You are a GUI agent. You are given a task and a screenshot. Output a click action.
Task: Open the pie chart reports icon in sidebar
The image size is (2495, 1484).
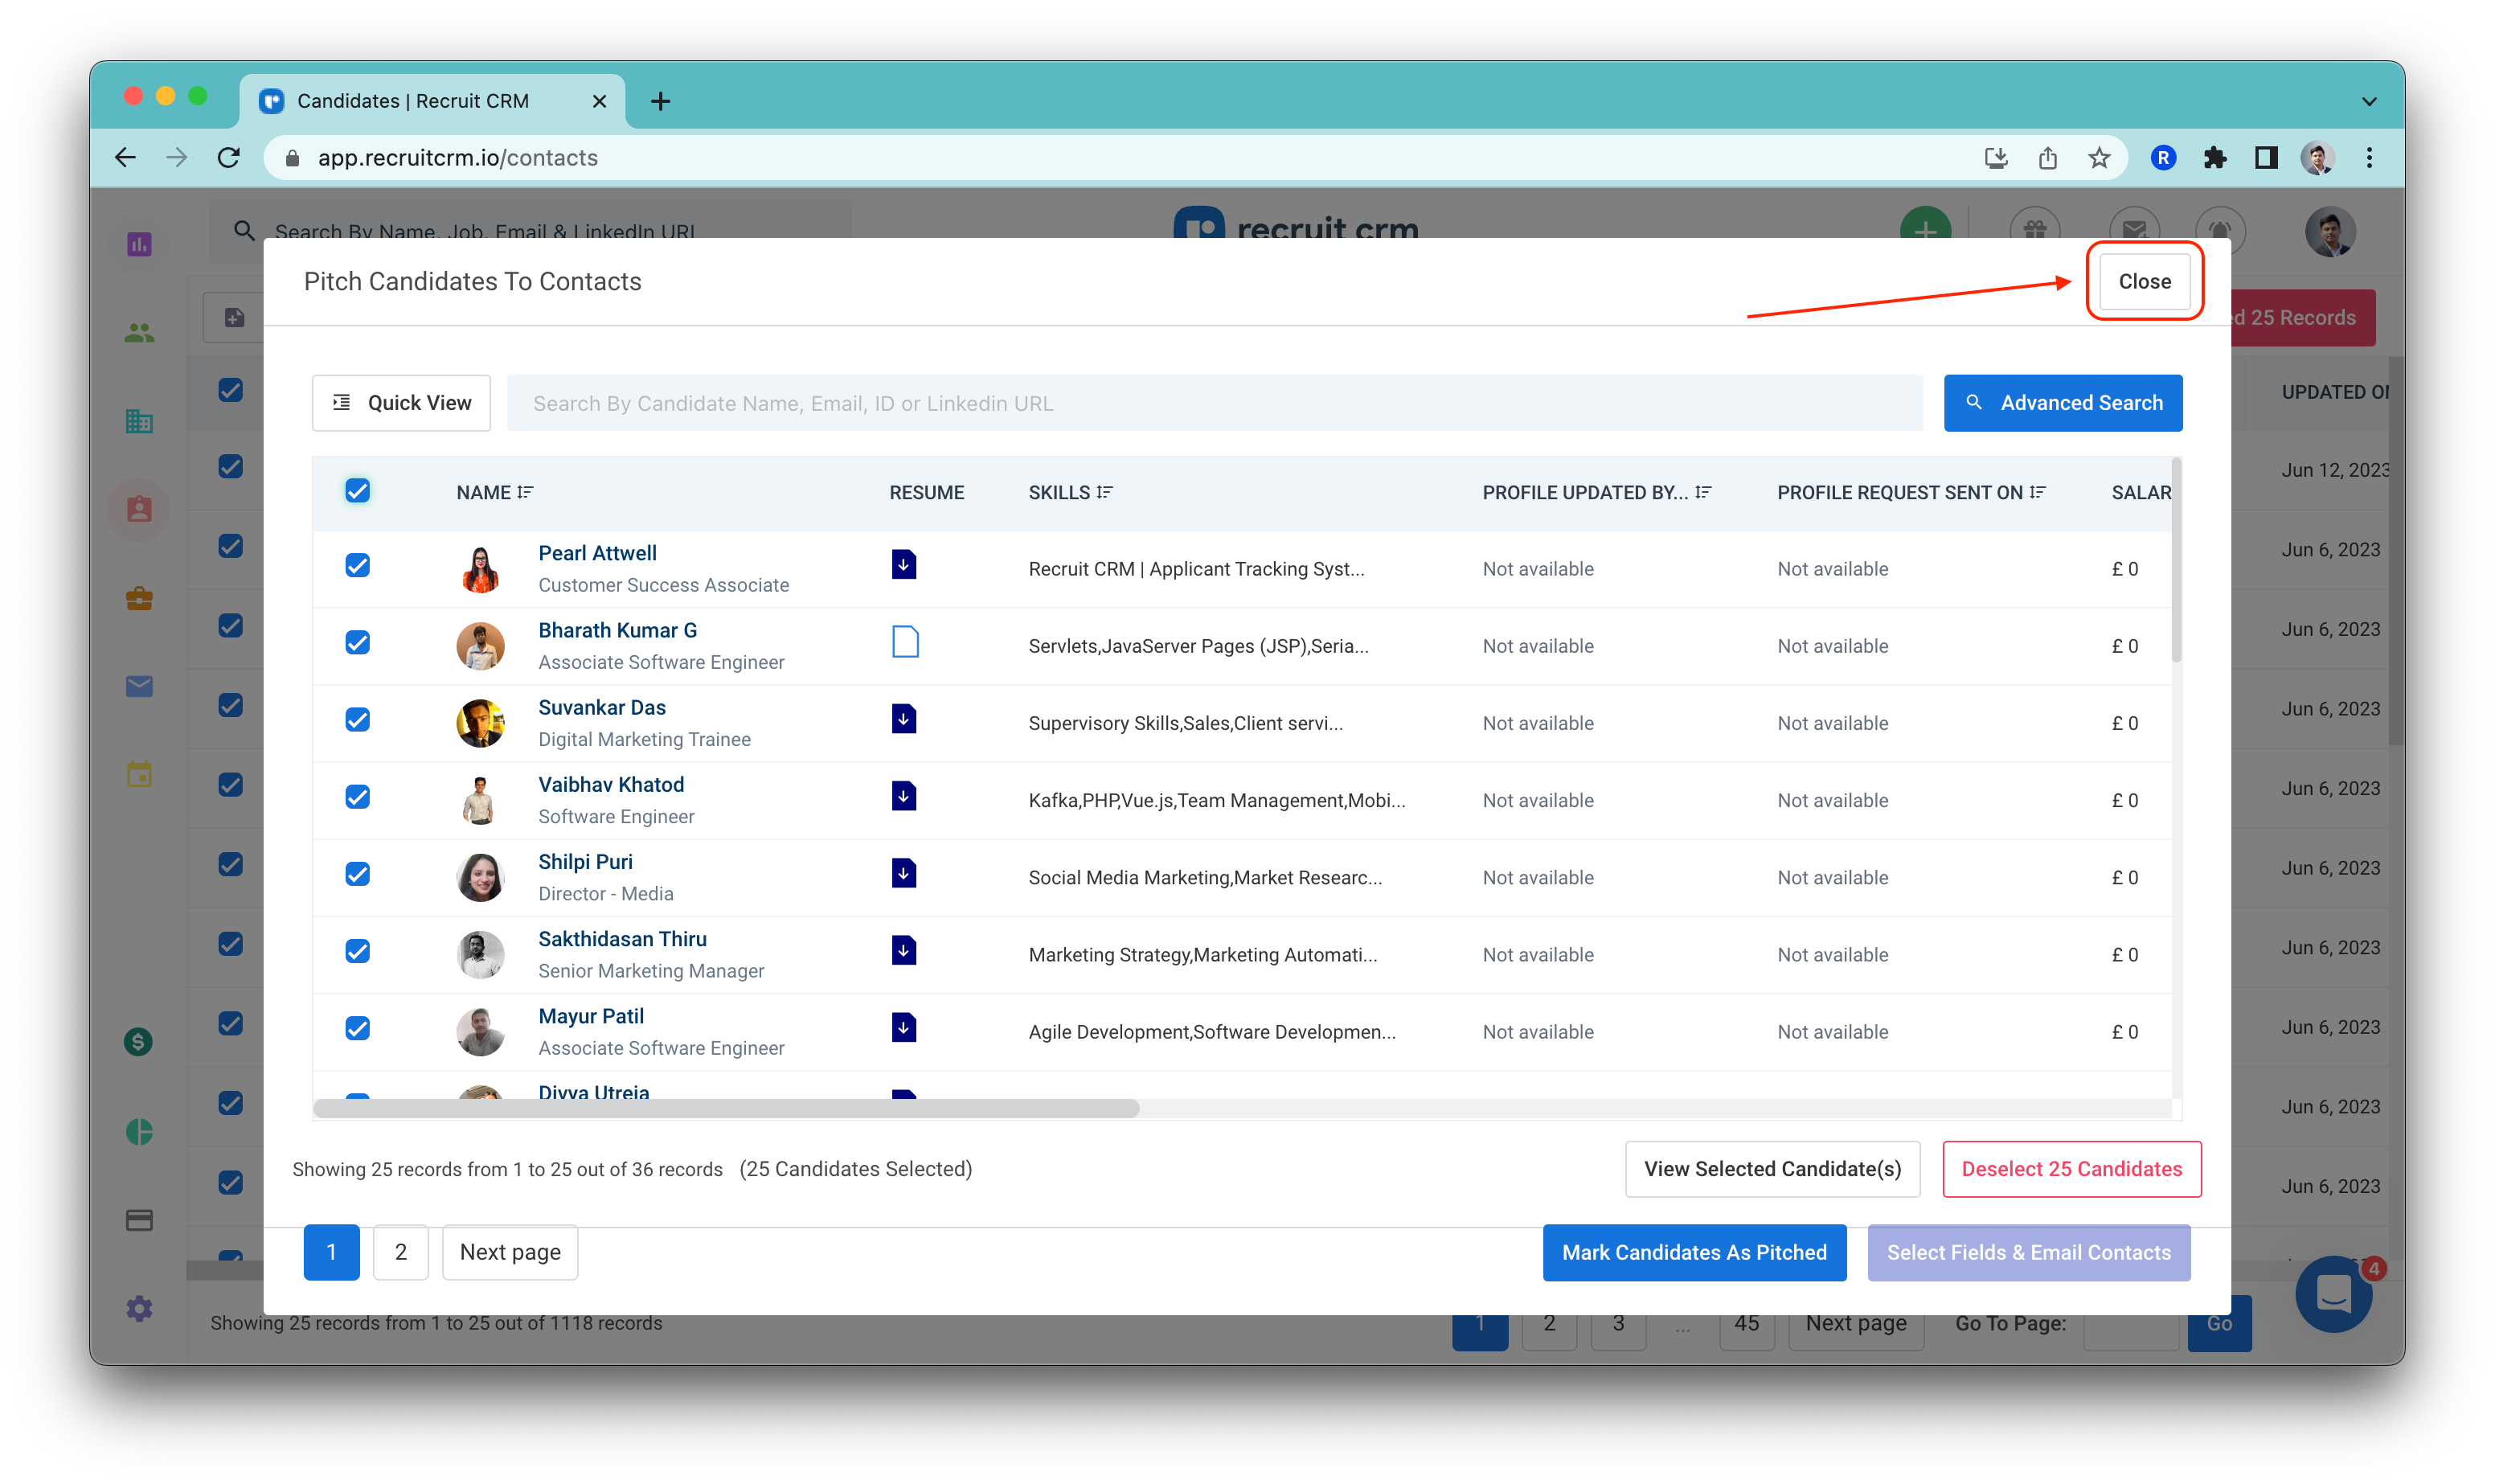[x=139, y=1132]
